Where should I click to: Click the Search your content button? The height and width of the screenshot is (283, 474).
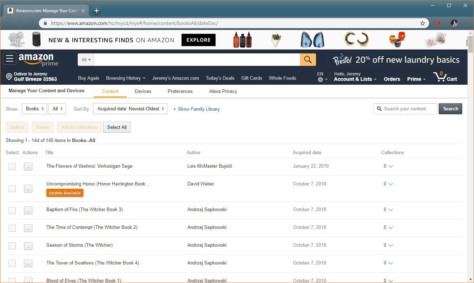pos(450,109)
